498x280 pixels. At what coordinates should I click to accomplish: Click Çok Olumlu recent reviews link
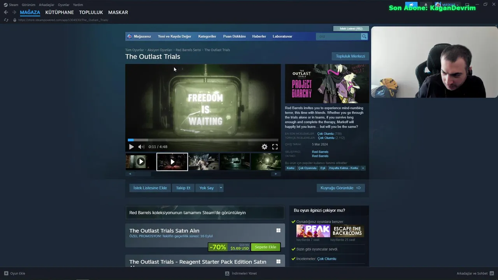click(x=325, y=134)
